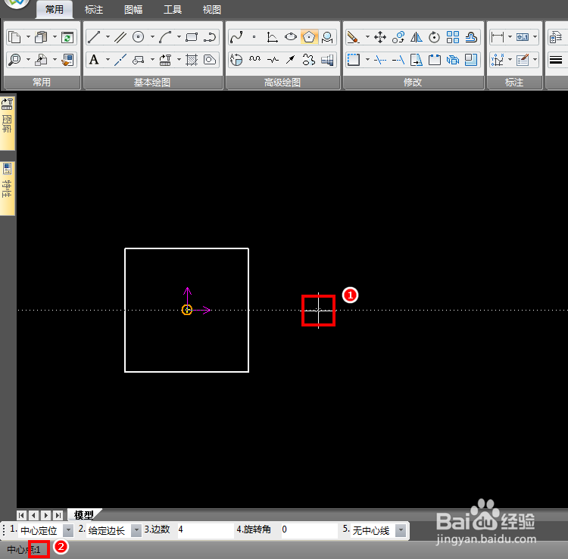Click the Dimension style editor icon
Screen dimensions: 568x559
[523, 59]
